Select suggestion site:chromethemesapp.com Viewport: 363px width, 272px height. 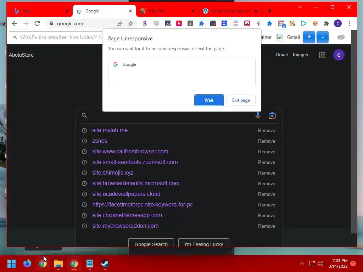point(127,215)
